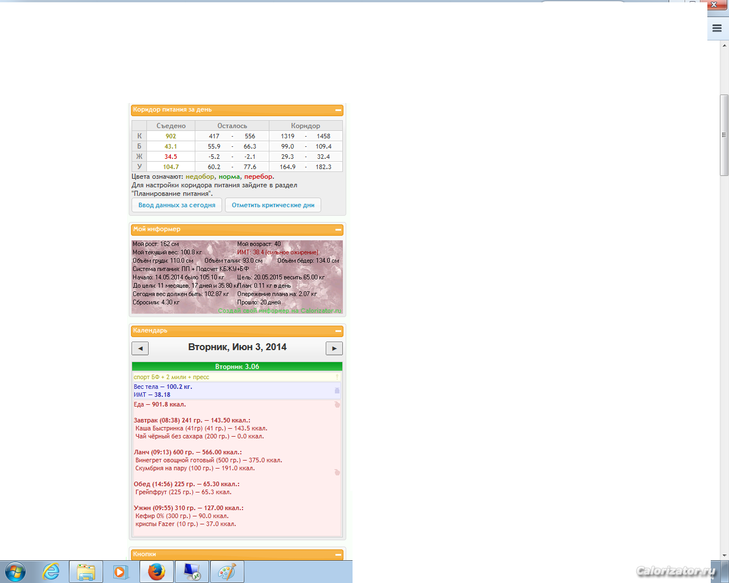Collapse the Календарь panel
This screenshot has height=583, width=729.
338,331
